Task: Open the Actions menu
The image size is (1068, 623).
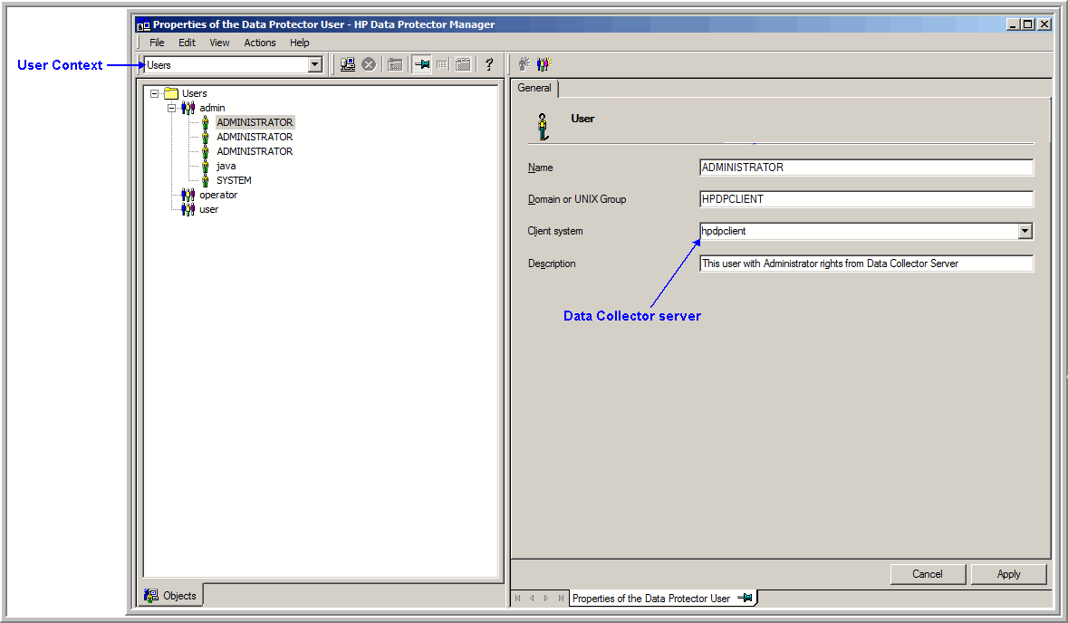Action: click(259, 43)
